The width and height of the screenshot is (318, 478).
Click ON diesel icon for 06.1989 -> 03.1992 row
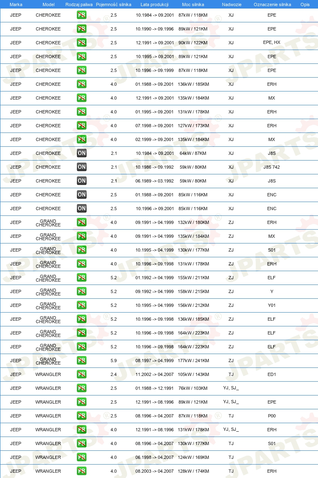click(x=81, y=181)
